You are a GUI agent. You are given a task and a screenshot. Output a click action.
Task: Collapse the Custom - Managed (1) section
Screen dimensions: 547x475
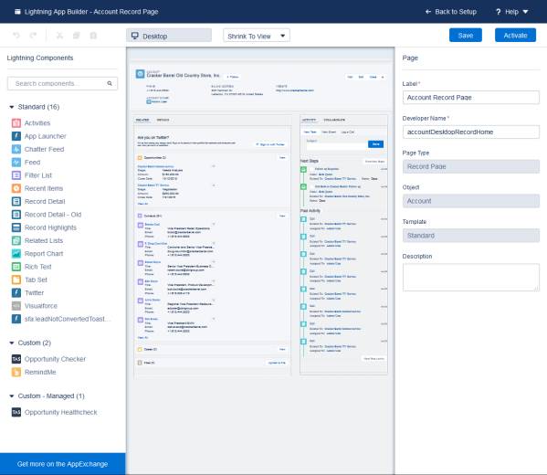[x=12, y=396]
